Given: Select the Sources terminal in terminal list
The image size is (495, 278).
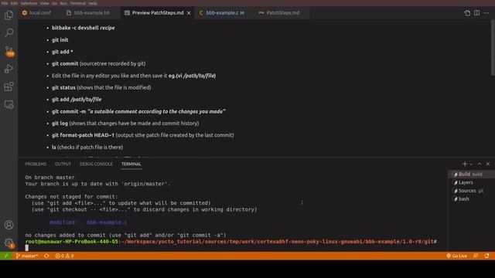Looking at the screenshot, I should [x=471, y=191].
